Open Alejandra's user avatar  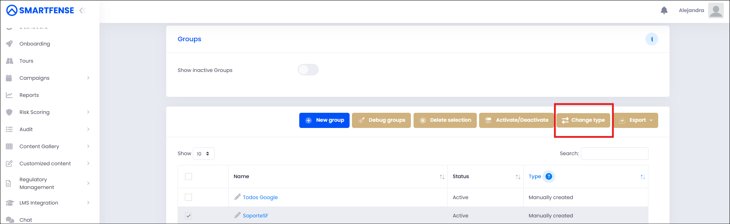(716, 10)
